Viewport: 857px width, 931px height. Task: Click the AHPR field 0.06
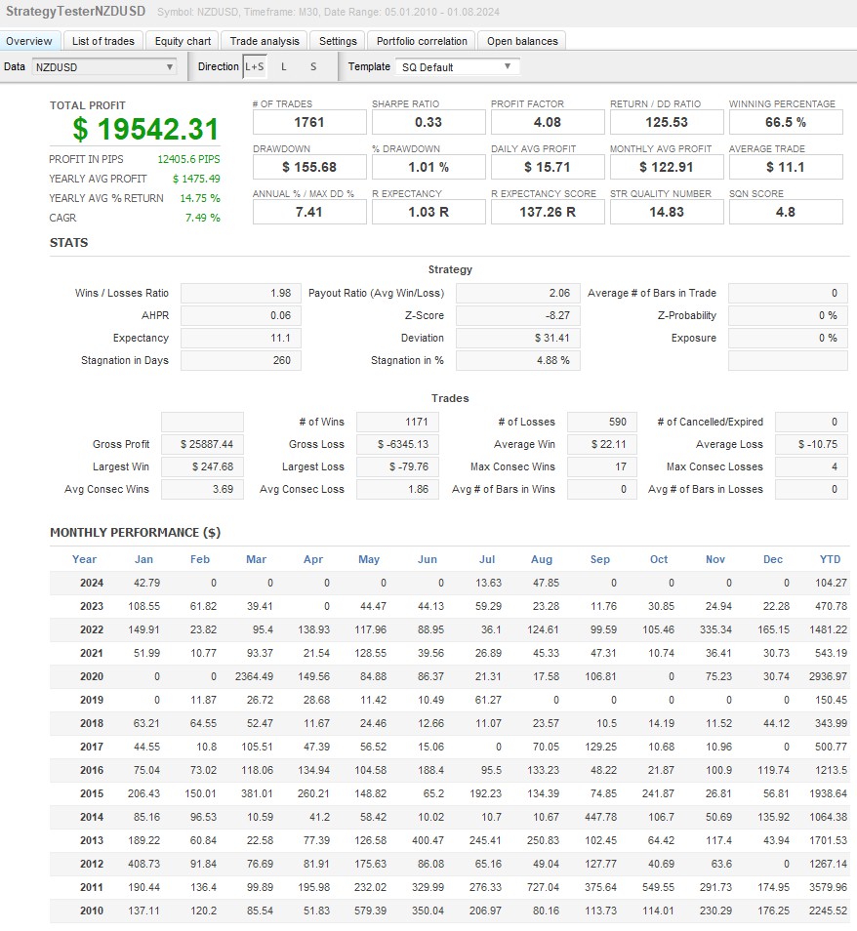[x=240, y=316]
